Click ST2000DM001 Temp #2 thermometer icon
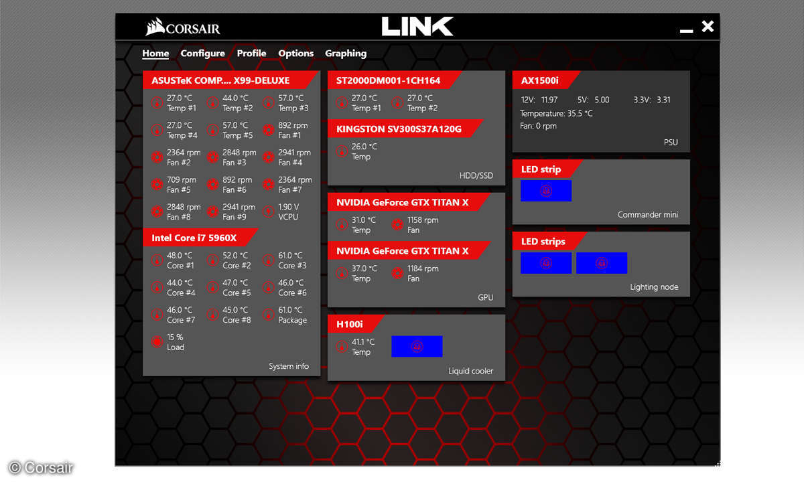Image resolution: width=804 pixels, height=482 pixels. [397, 102]
